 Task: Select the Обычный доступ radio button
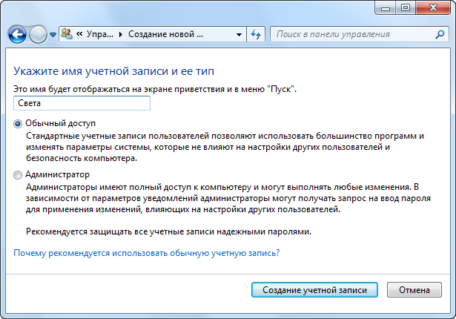click(18, 124)
